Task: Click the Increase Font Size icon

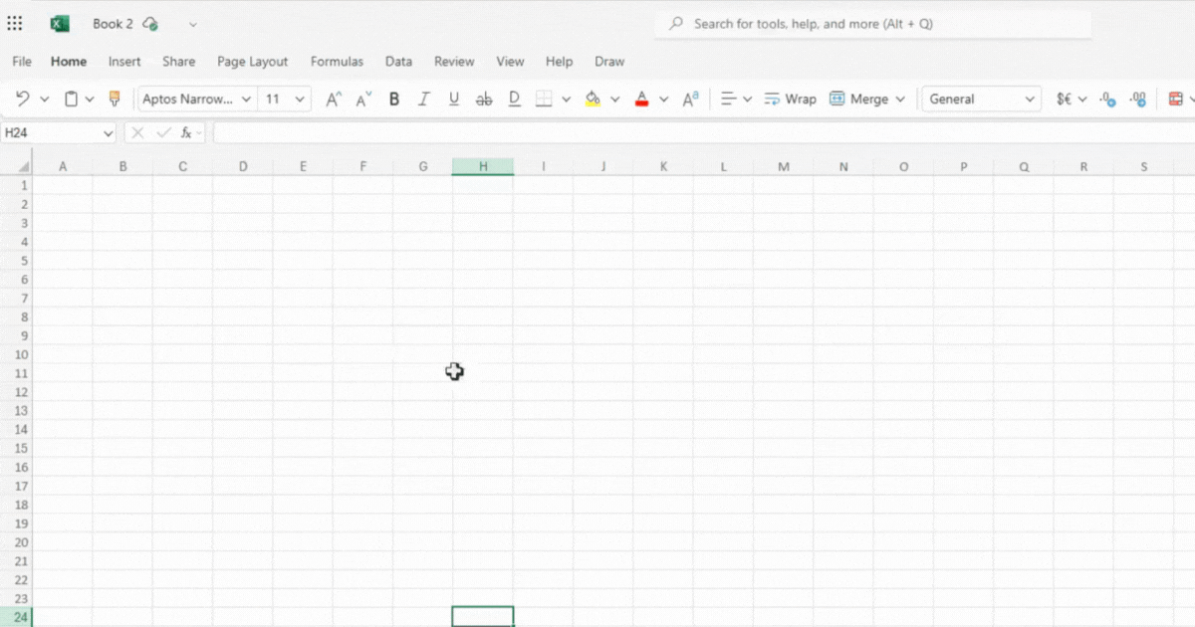Action: tap(335, 99)
